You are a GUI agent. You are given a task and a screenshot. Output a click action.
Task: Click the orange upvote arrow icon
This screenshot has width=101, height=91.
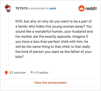click(x=6, y=73)
